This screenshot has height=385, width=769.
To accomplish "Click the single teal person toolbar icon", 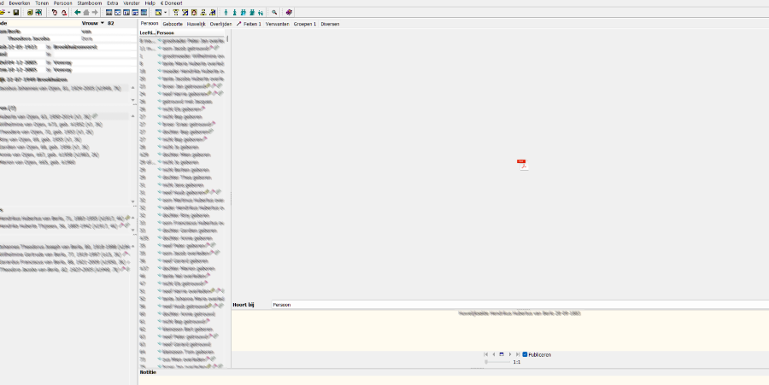I will click(226, 13).
